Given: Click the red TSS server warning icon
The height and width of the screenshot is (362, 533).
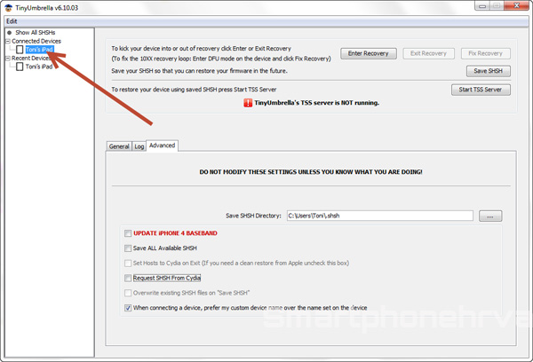Looking at the screenshot, I should pos(247,103).
